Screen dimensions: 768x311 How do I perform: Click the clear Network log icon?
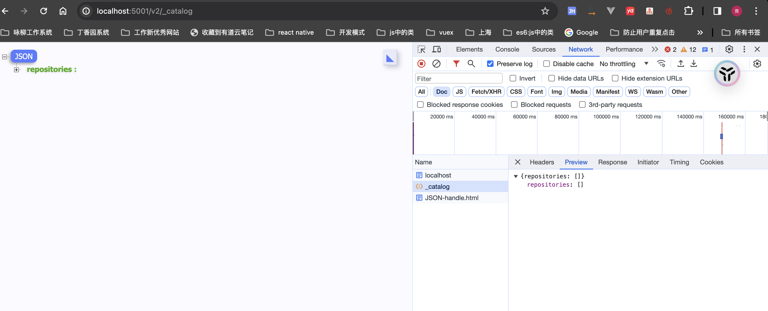click(436, 64)
